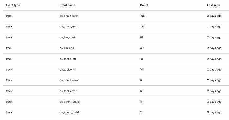Open the on_tool_error event name
Viewport: 229px width, 120px height.
(x=68, y=91)
